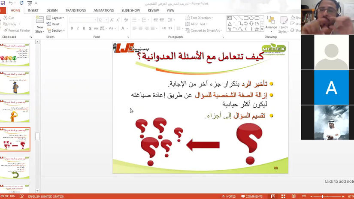Open the HOME ribbon tab
This screenshot has width=354, height=199.
tap(15, 10)
